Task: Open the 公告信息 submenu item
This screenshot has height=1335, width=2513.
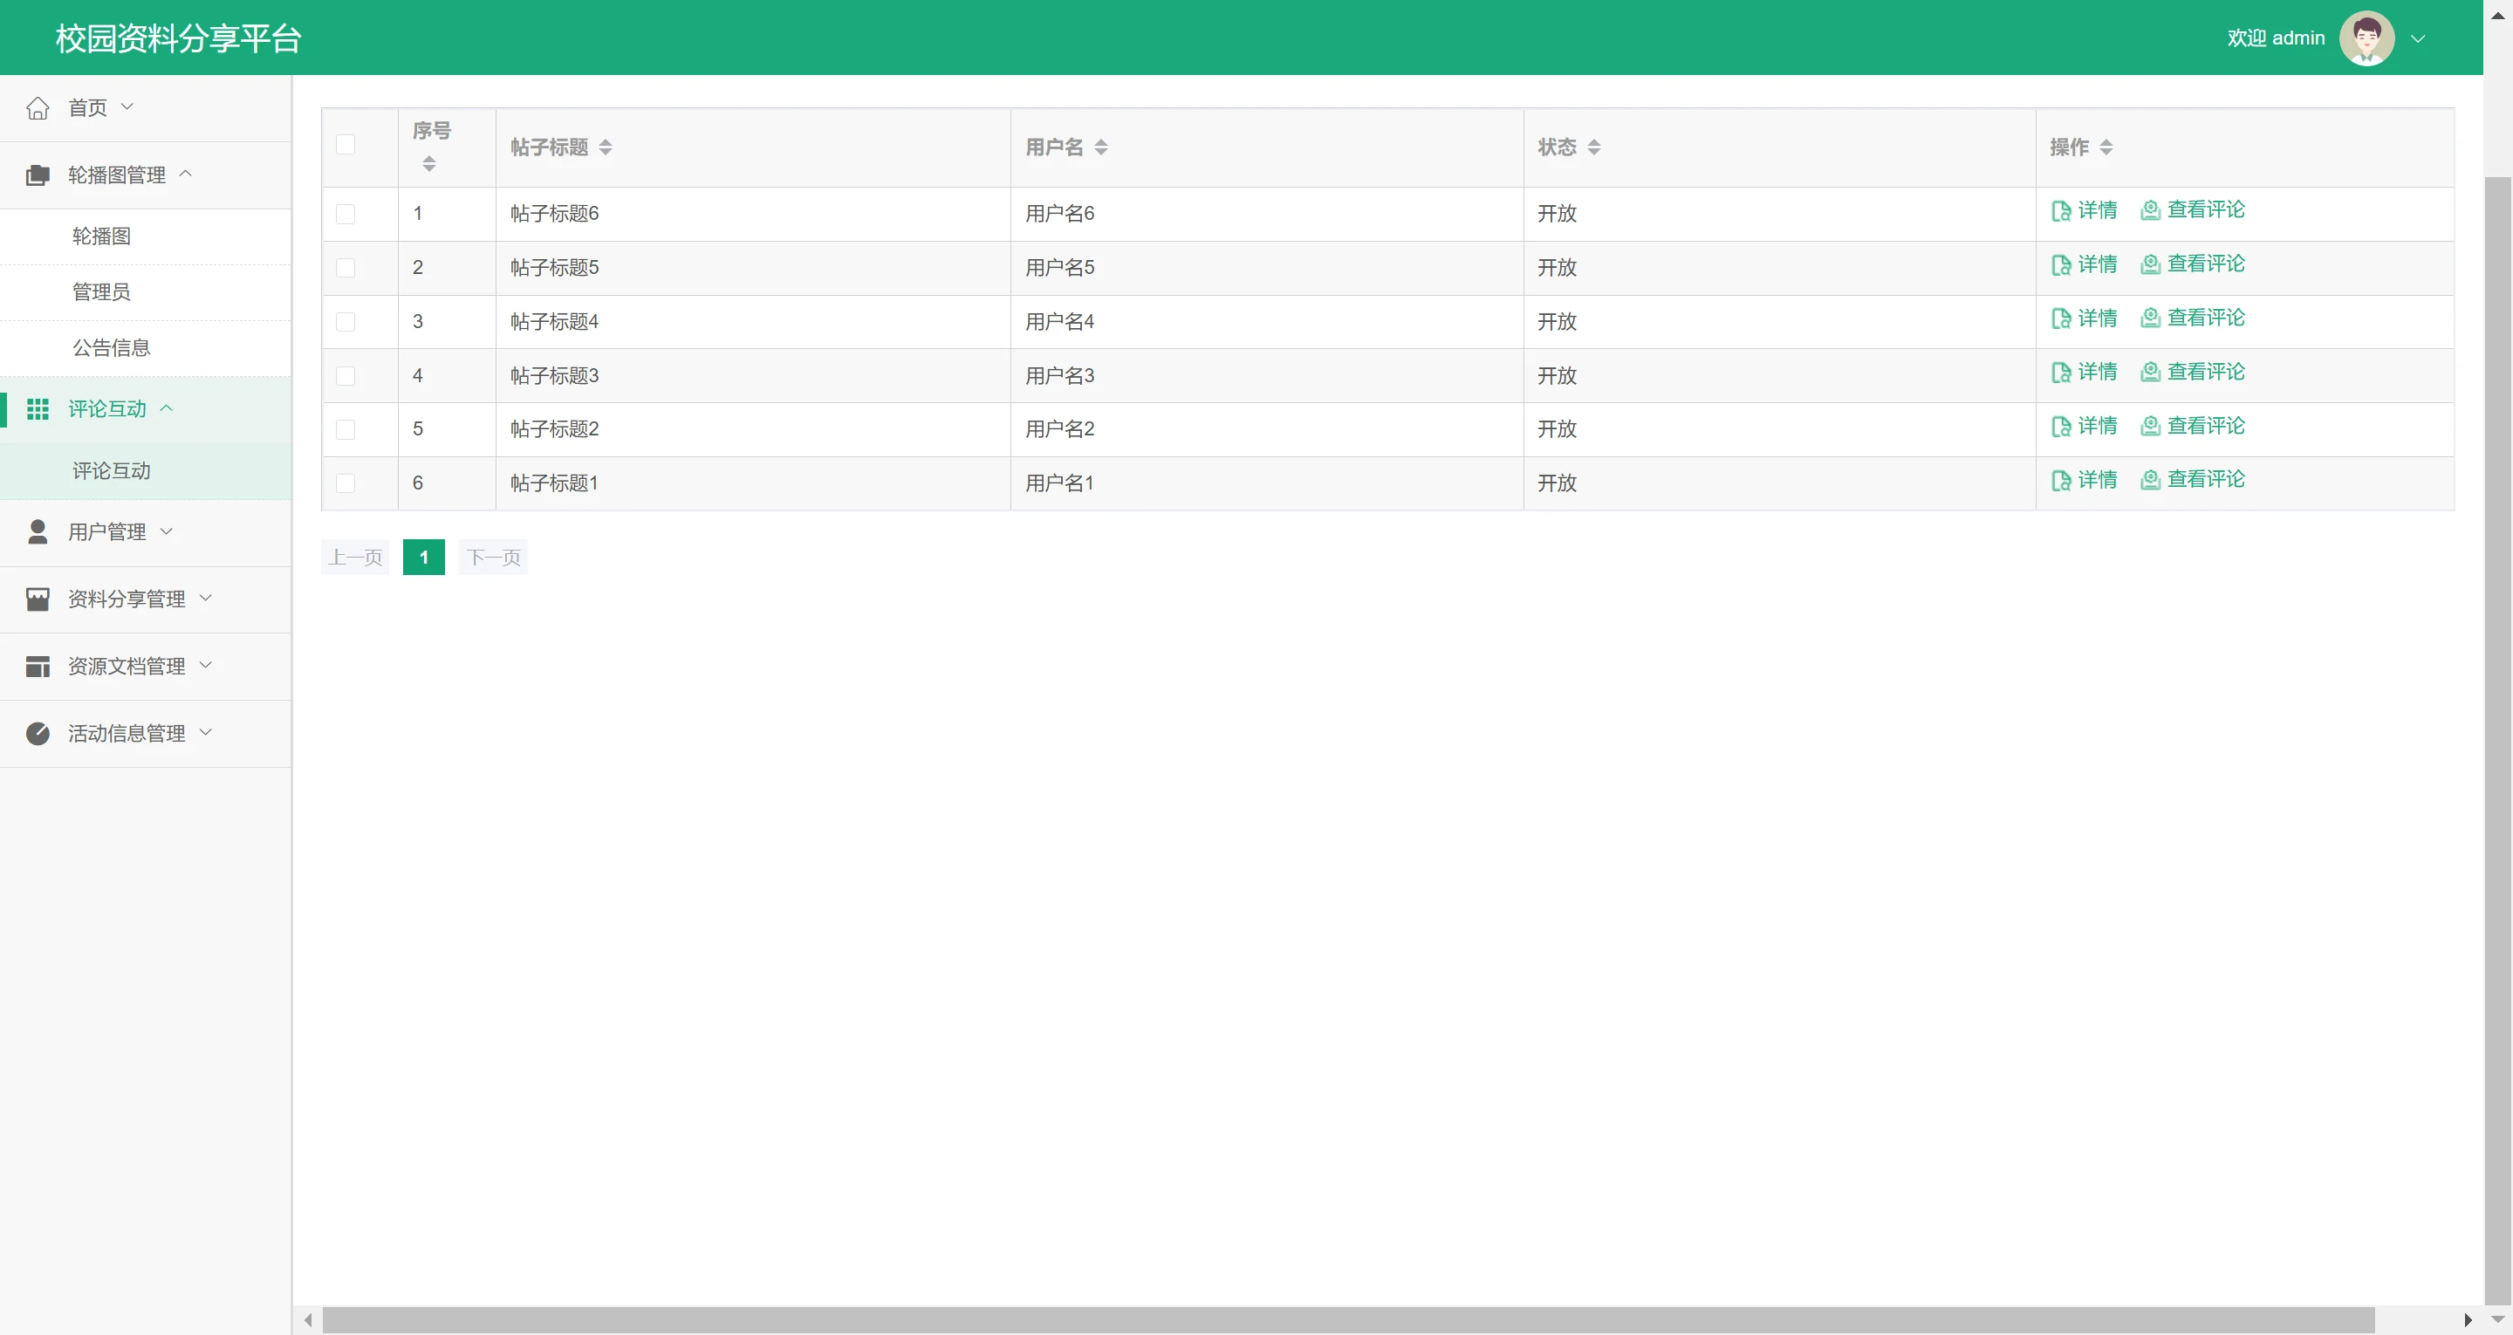Action: pos(111,347)
